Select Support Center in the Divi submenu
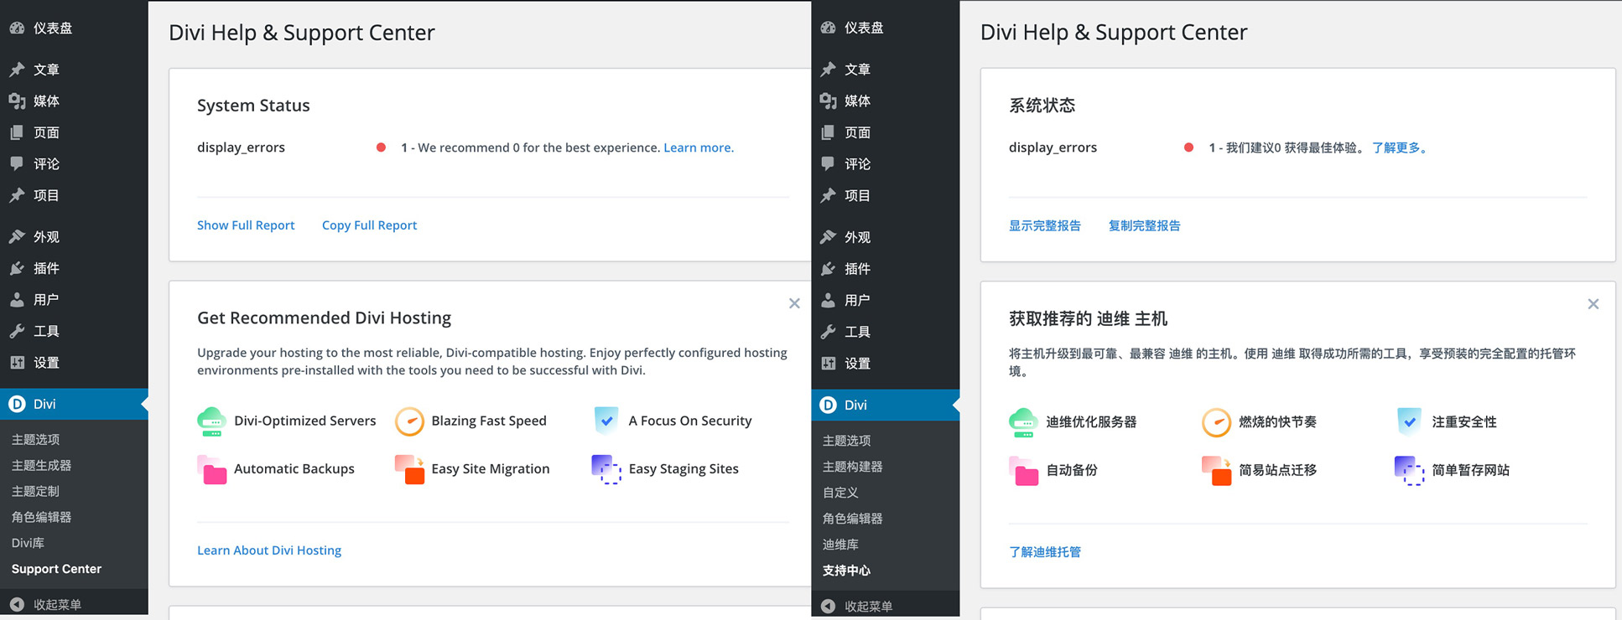1622x620 pixels. point(56,569)
